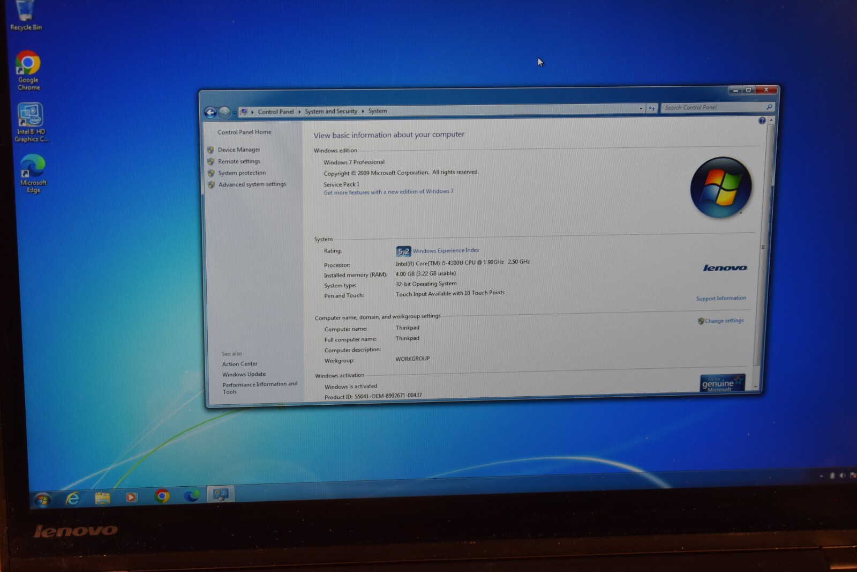Open System protection
857x572 pixels.
[242, 173]
